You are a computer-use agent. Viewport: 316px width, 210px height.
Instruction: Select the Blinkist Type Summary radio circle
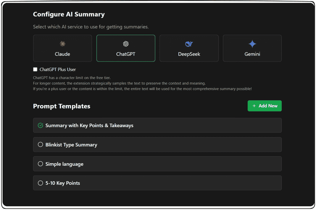tap(40, 144)
